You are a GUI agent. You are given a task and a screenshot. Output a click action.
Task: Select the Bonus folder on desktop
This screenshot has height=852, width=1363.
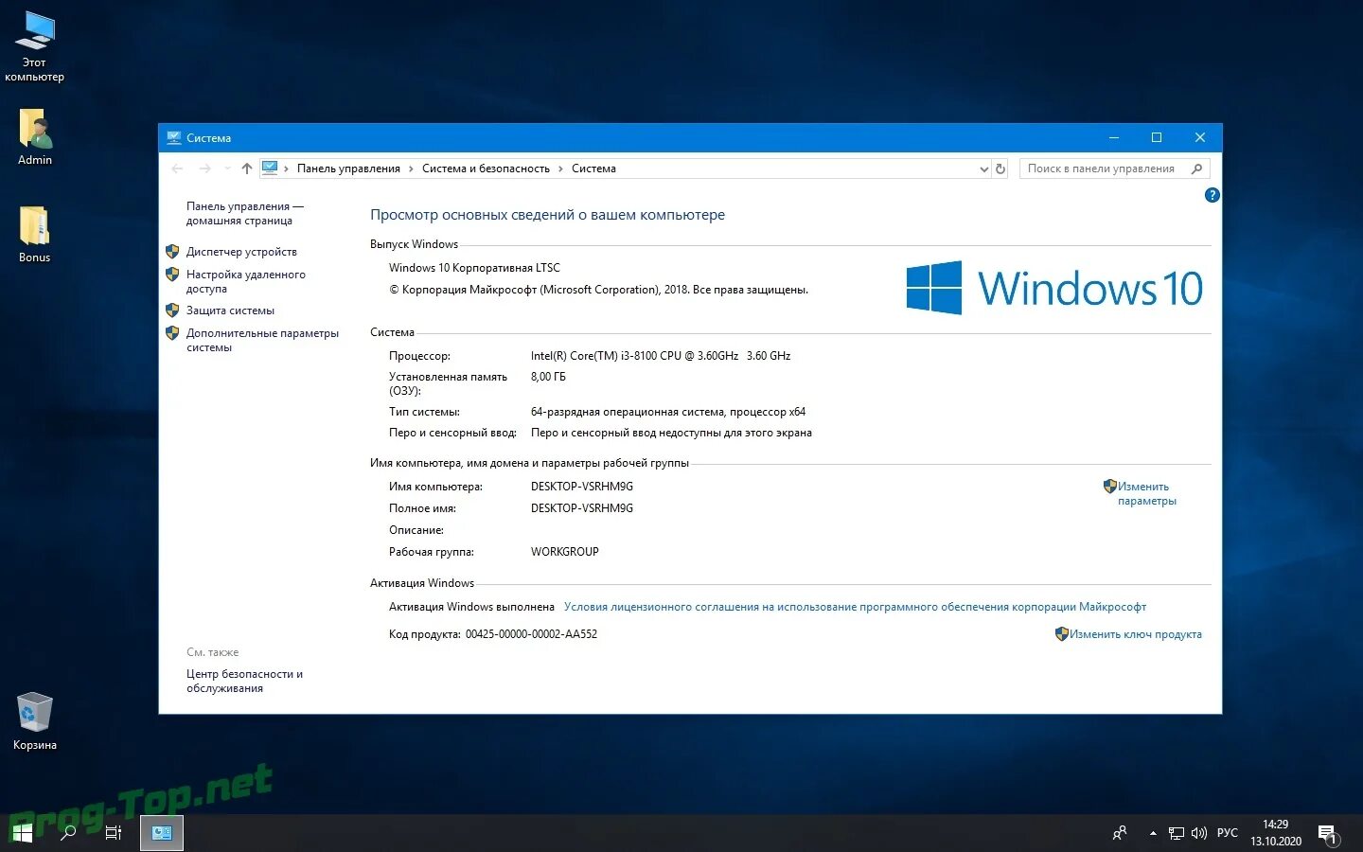click(x=35, y=235)
